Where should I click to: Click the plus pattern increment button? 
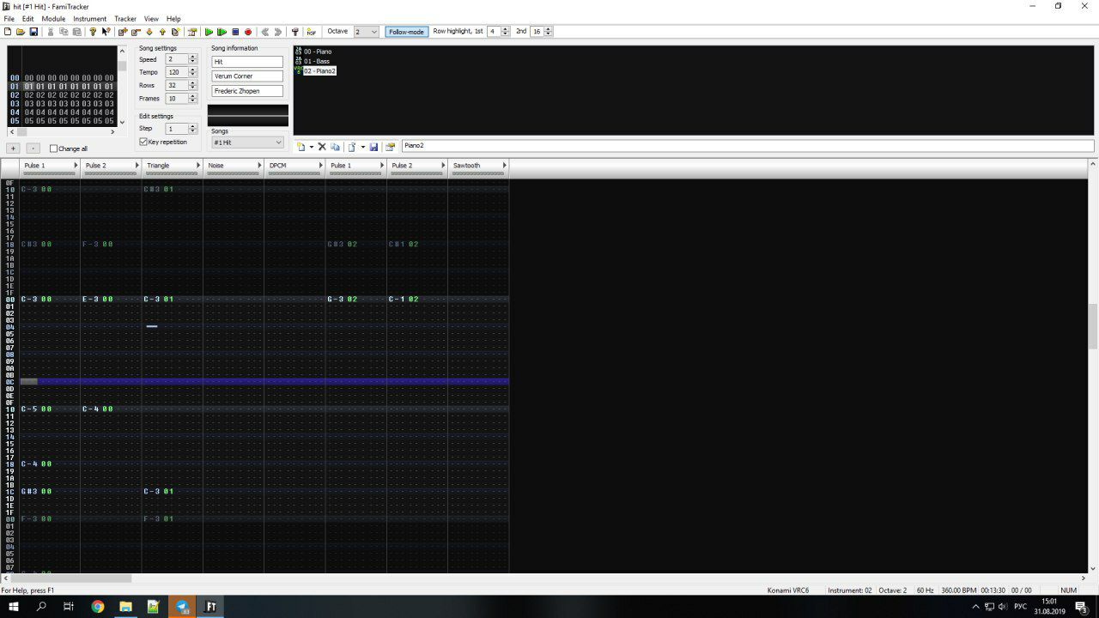coord(13,148)
